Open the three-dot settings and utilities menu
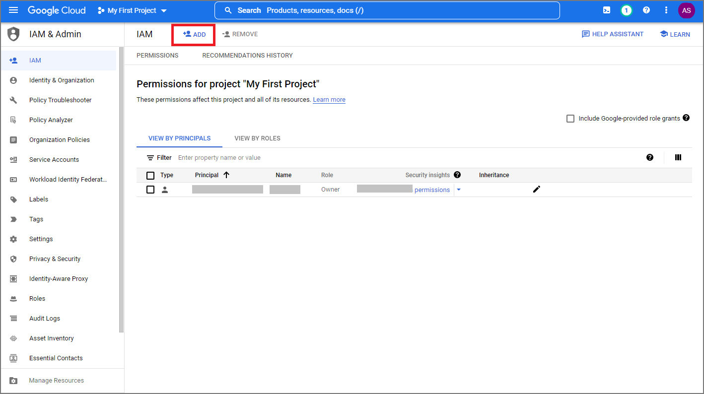The height and width of the screenshot is (394, 704). pos(666,10)
